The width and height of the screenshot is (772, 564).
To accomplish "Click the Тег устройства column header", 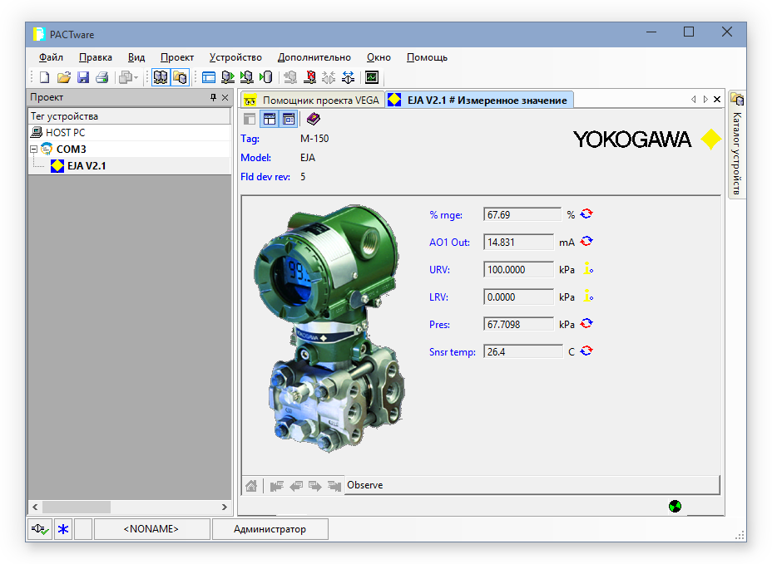I will pyautogui.click(x=129, y=116).
